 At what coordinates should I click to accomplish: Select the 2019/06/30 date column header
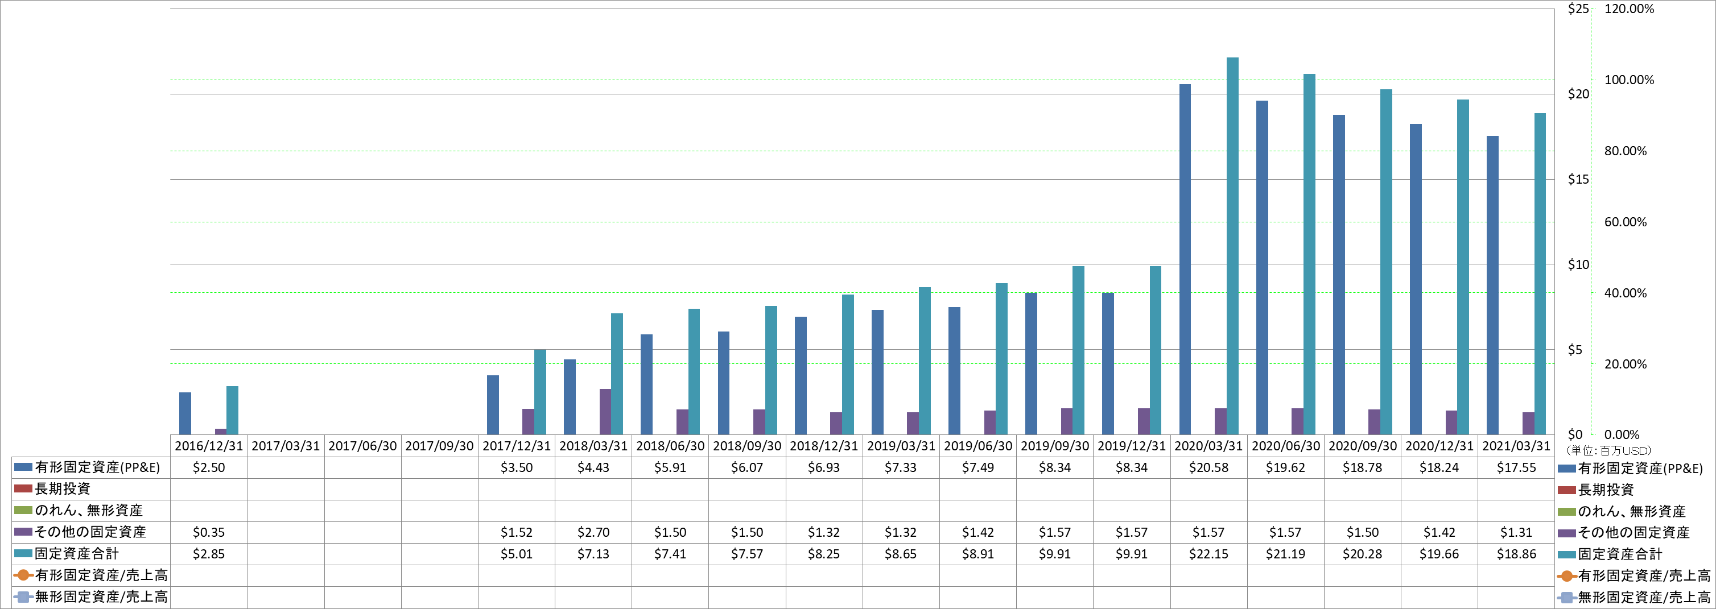click(x=978, y=446)
